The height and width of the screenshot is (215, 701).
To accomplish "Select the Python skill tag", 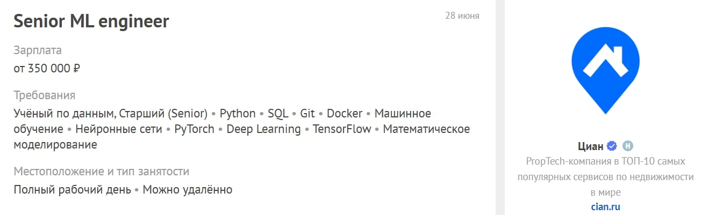I will [x=238, y=114].
